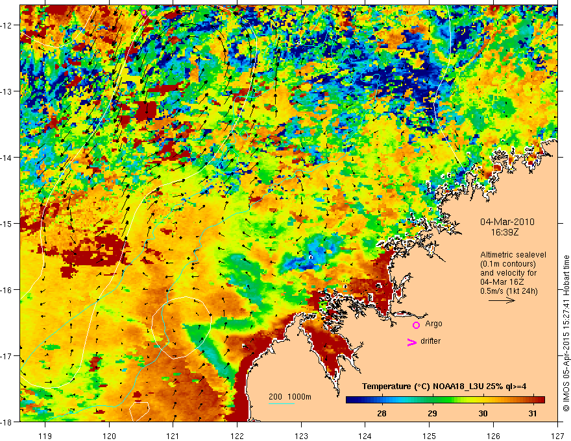Click latitude axis label '-15'
Image resolution: width=571 pixels, height=441 pixels.
click(7, 224)
